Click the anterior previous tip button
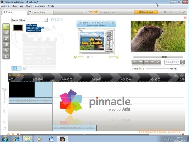The height and width of the screenshot is (142, 189). point(79,57)
